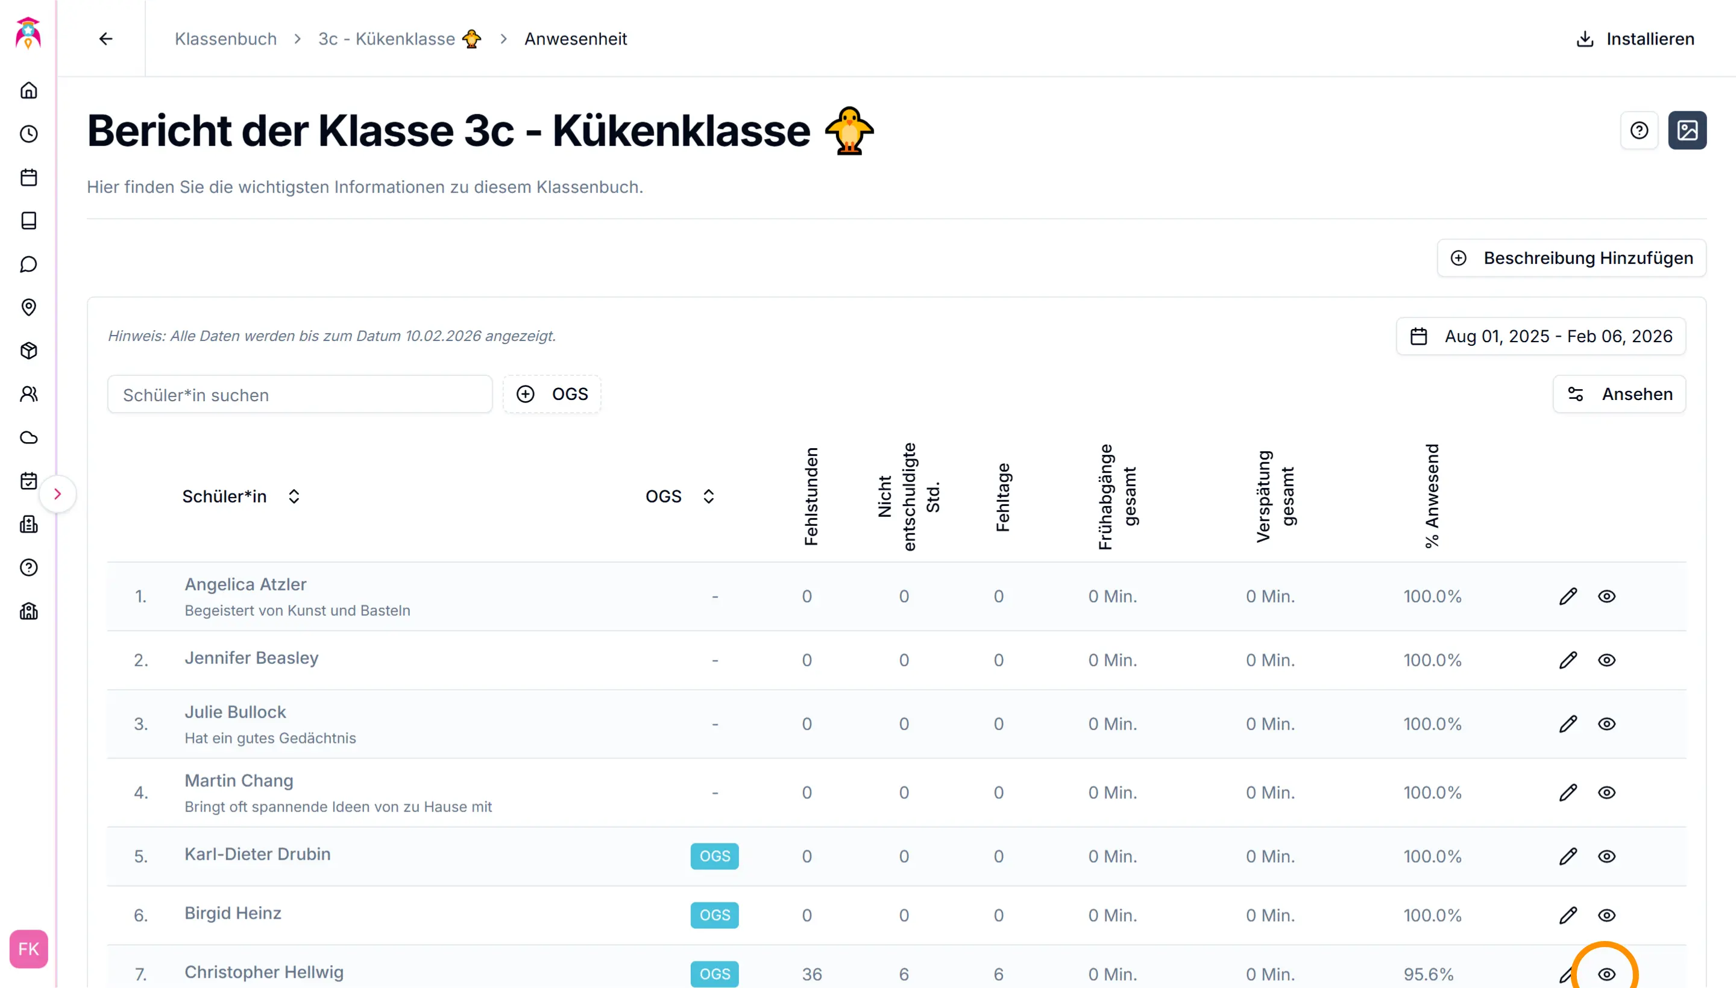This screenshot has height=988, width=1736.
Task: Open the cloud icon in sidebar
Action: (x=28, y=438)
